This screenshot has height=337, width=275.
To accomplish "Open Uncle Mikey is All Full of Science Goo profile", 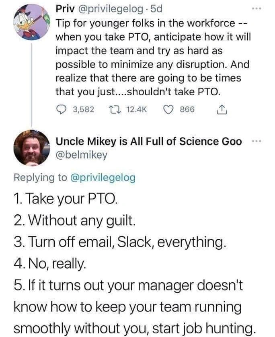I will click(x=148, y=142).
